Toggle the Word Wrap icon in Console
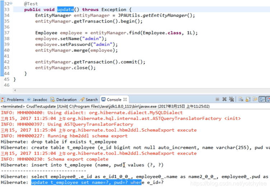270x190 pixels. 255,99
